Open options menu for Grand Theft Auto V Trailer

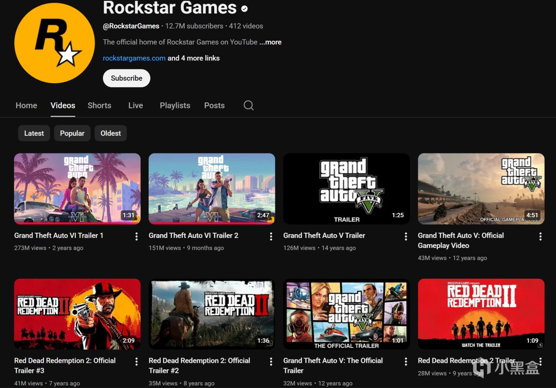click(406, 236)
